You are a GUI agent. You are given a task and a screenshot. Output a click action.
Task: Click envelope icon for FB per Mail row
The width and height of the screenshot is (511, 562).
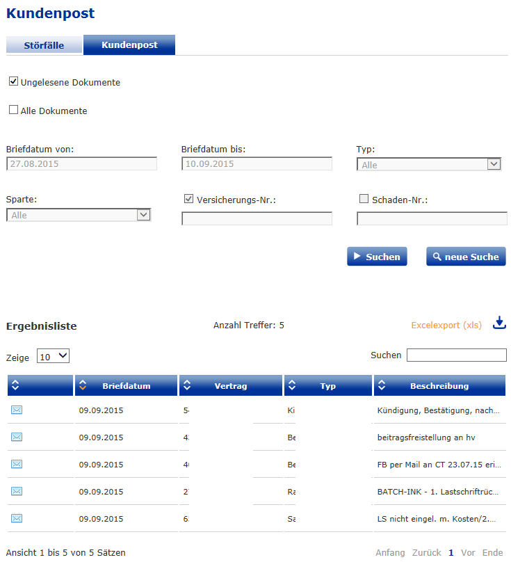[x=17, y=464]
